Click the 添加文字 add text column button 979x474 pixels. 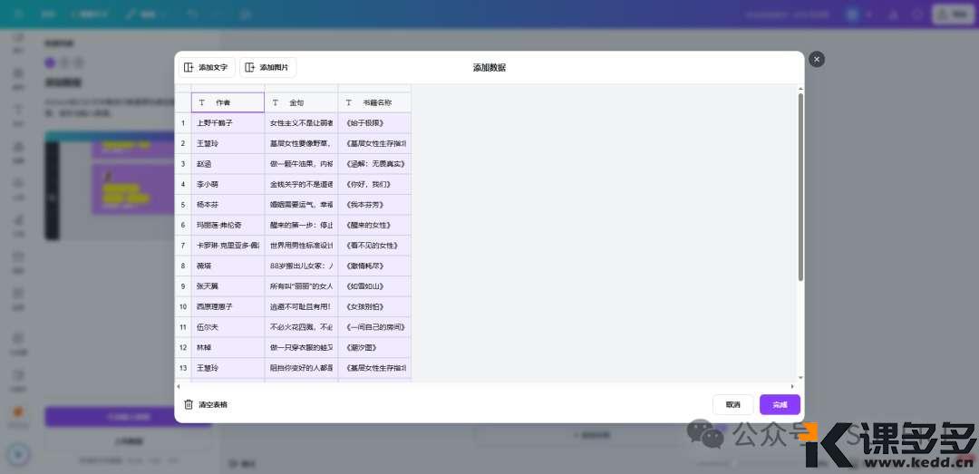(x=205, y=67)
